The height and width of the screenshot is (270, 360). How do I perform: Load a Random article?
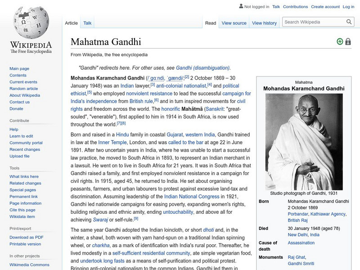(x=24, y=89)
